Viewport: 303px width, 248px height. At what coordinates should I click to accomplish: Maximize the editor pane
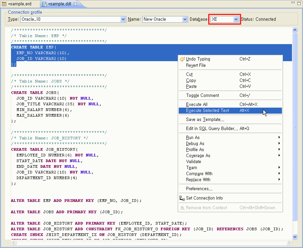click(x=299, y=3)
